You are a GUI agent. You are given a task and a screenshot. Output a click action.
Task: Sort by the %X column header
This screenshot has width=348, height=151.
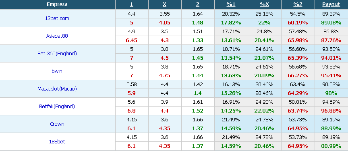[265, 4]
